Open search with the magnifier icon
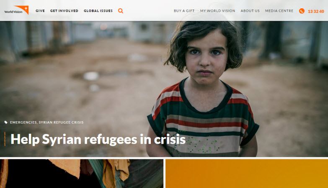The width and height of the screenshot is (328, 188). (x=121, y=10)
